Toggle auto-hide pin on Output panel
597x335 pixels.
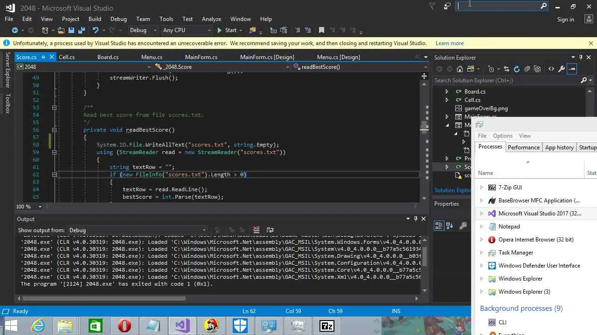(415, 219)
